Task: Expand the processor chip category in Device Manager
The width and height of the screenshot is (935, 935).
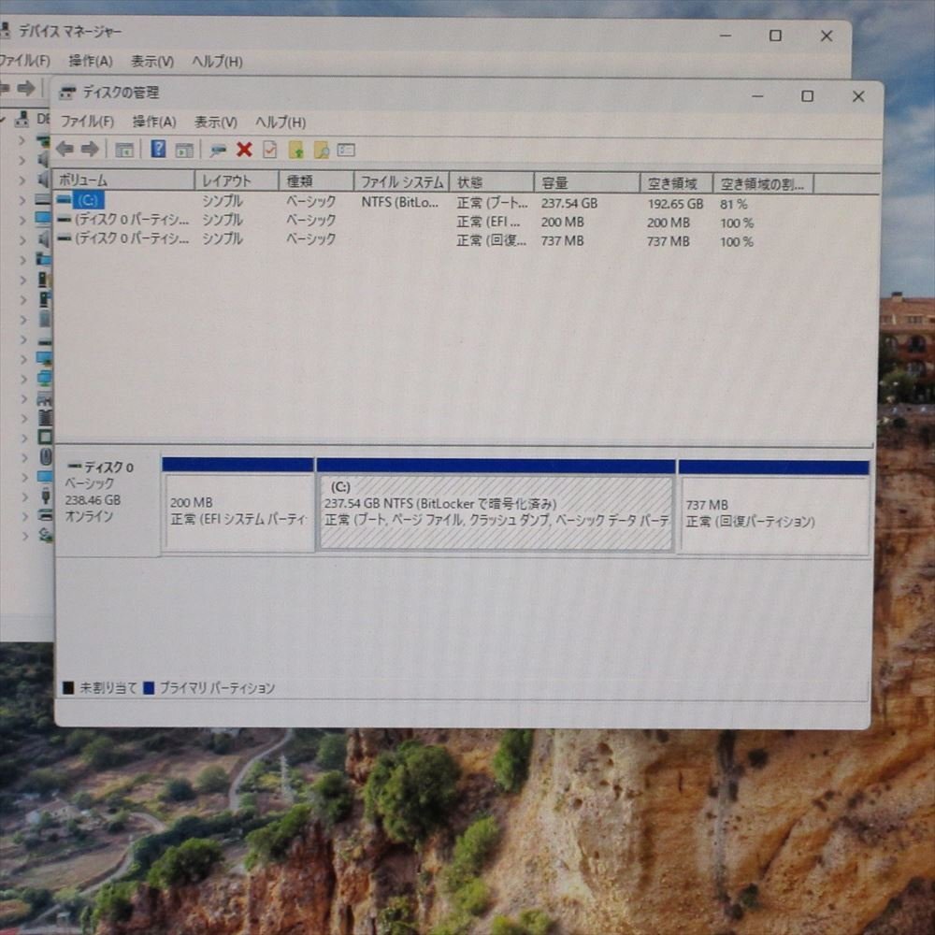Action: (23, 438)
